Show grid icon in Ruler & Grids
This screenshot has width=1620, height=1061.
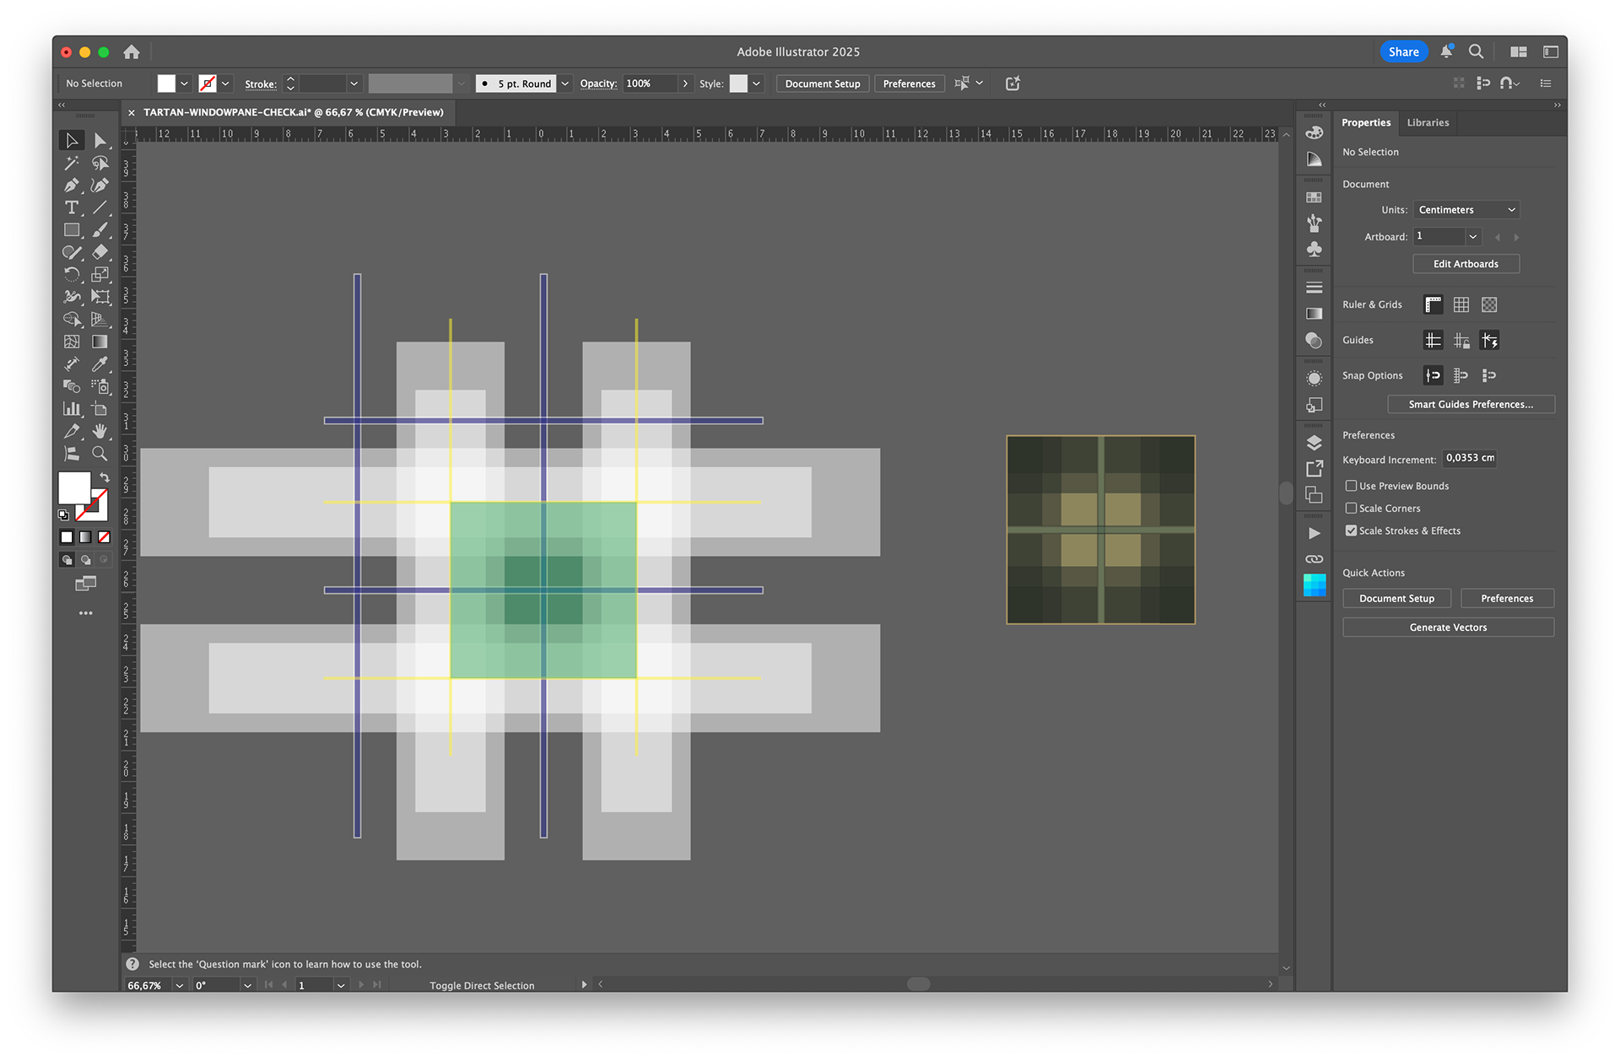(x=1461, y=304)
